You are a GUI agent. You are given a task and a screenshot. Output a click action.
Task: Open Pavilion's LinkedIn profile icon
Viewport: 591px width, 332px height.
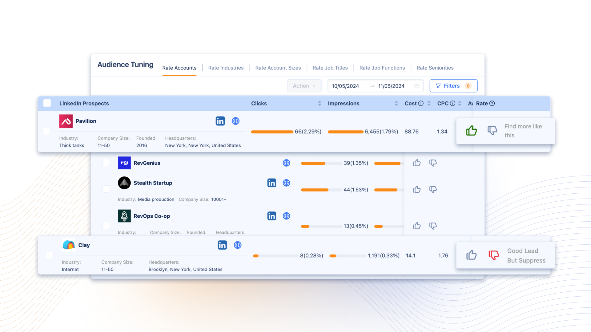(x=220, y=121)
